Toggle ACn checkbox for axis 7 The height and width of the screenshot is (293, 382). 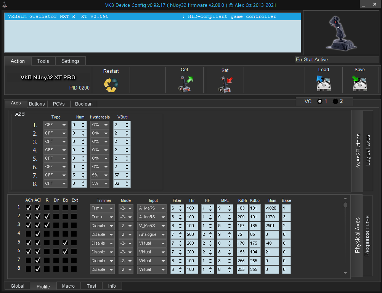(29, 260)
